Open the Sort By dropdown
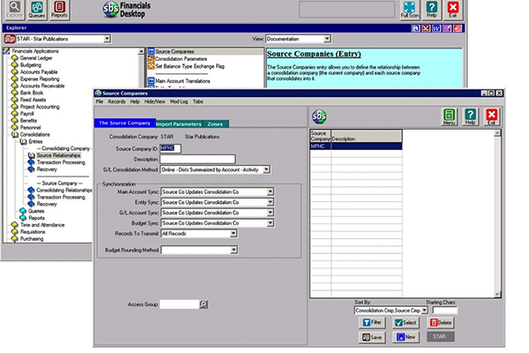 tap(425, 310)
